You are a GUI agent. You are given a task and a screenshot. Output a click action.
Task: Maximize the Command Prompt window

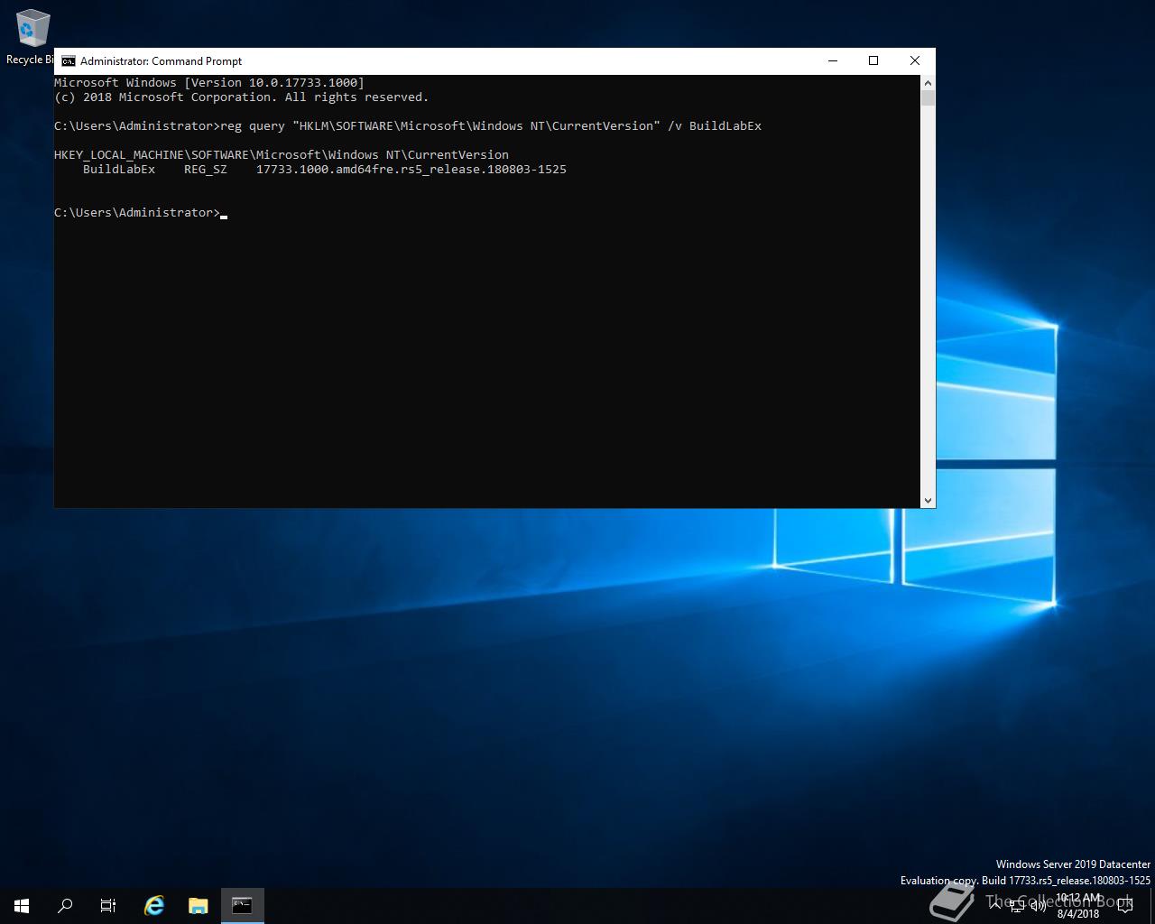[x=873, y=60]
